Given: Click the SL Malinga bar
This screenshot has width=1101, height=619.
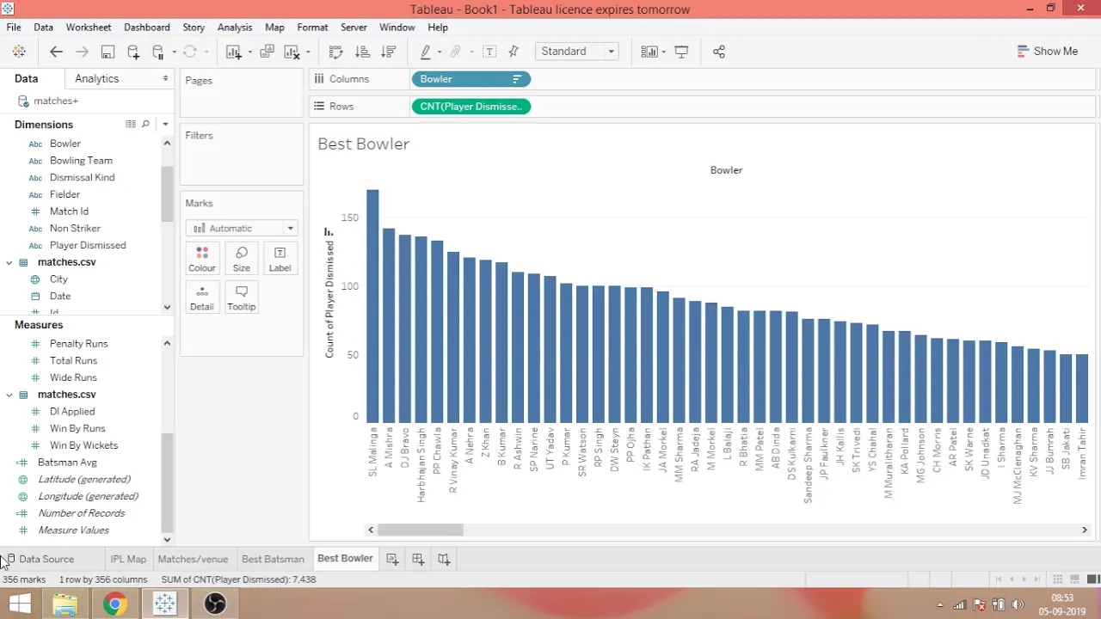Looking at the screenshot, I should tap(372, 306).
